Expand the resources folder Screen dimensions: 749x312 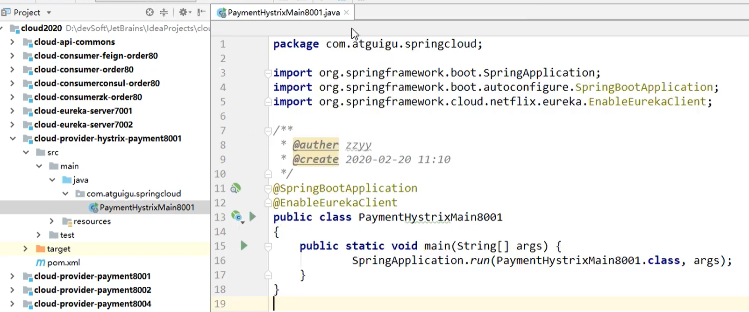(x=52, y=221)
